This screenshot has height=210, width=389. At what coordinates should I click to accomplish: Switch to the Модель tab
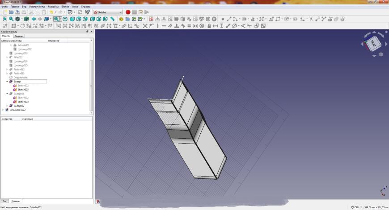pos(6,36)
